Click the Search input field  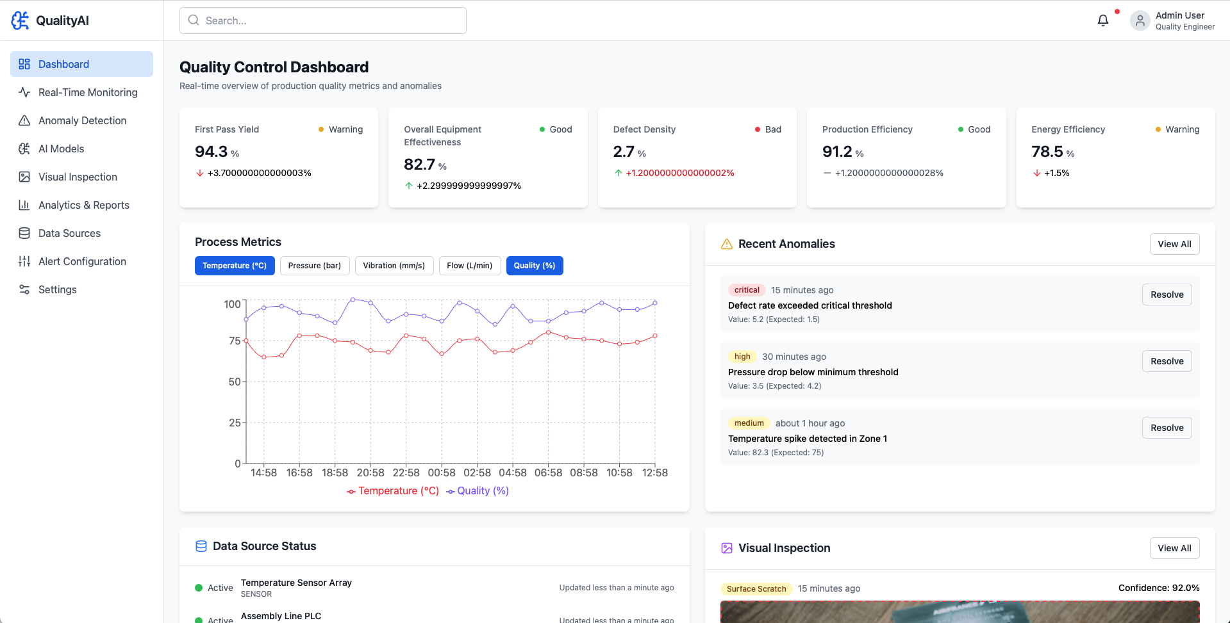323,20
